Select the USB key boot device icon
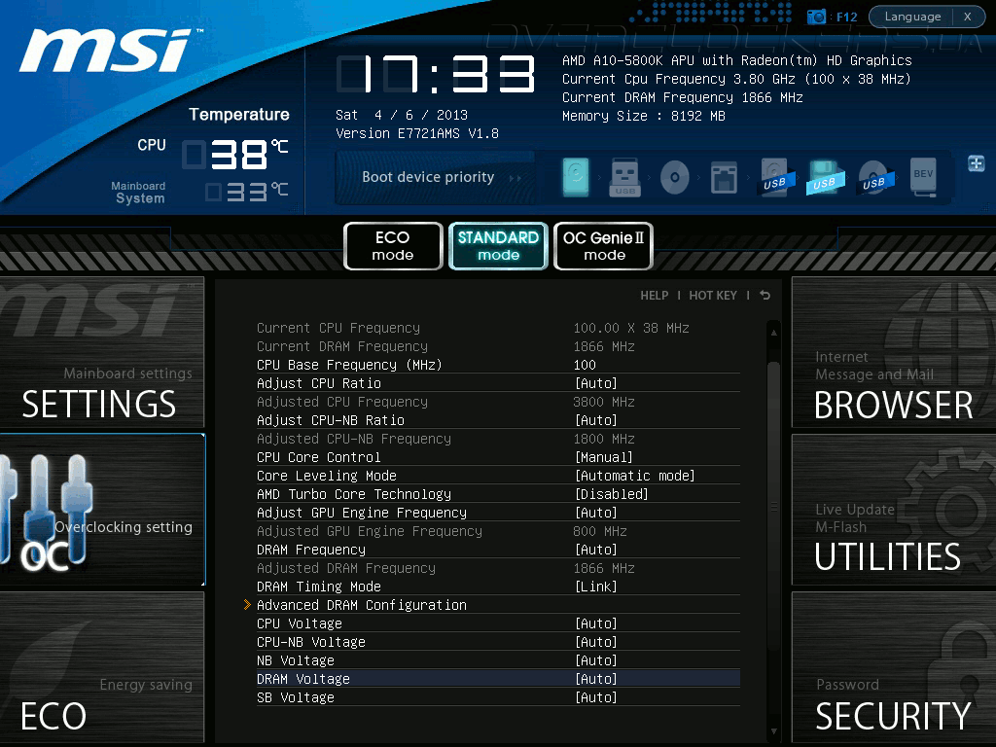Image resolution: width=996 pixels, height=747 pixels. click(x=625, y=177)
